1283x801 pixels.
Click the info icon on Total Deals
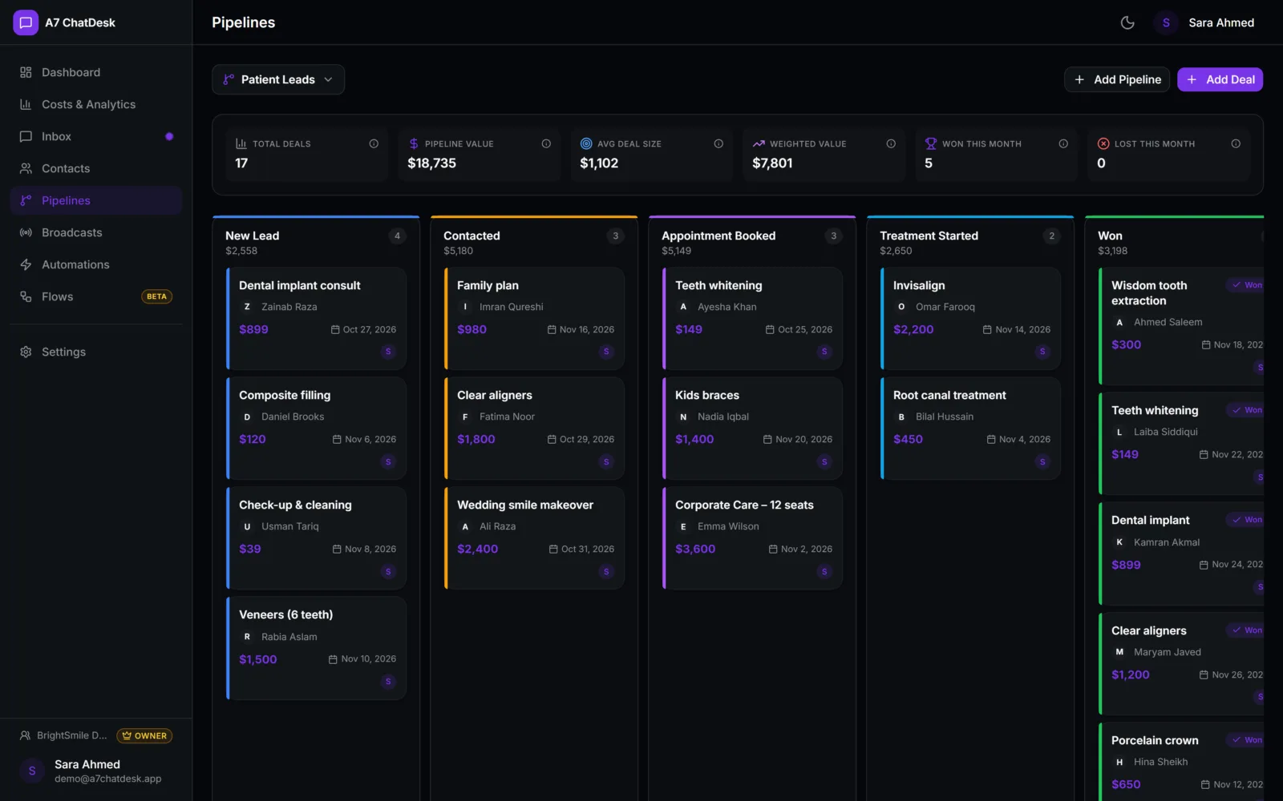(x=374, y=143)
